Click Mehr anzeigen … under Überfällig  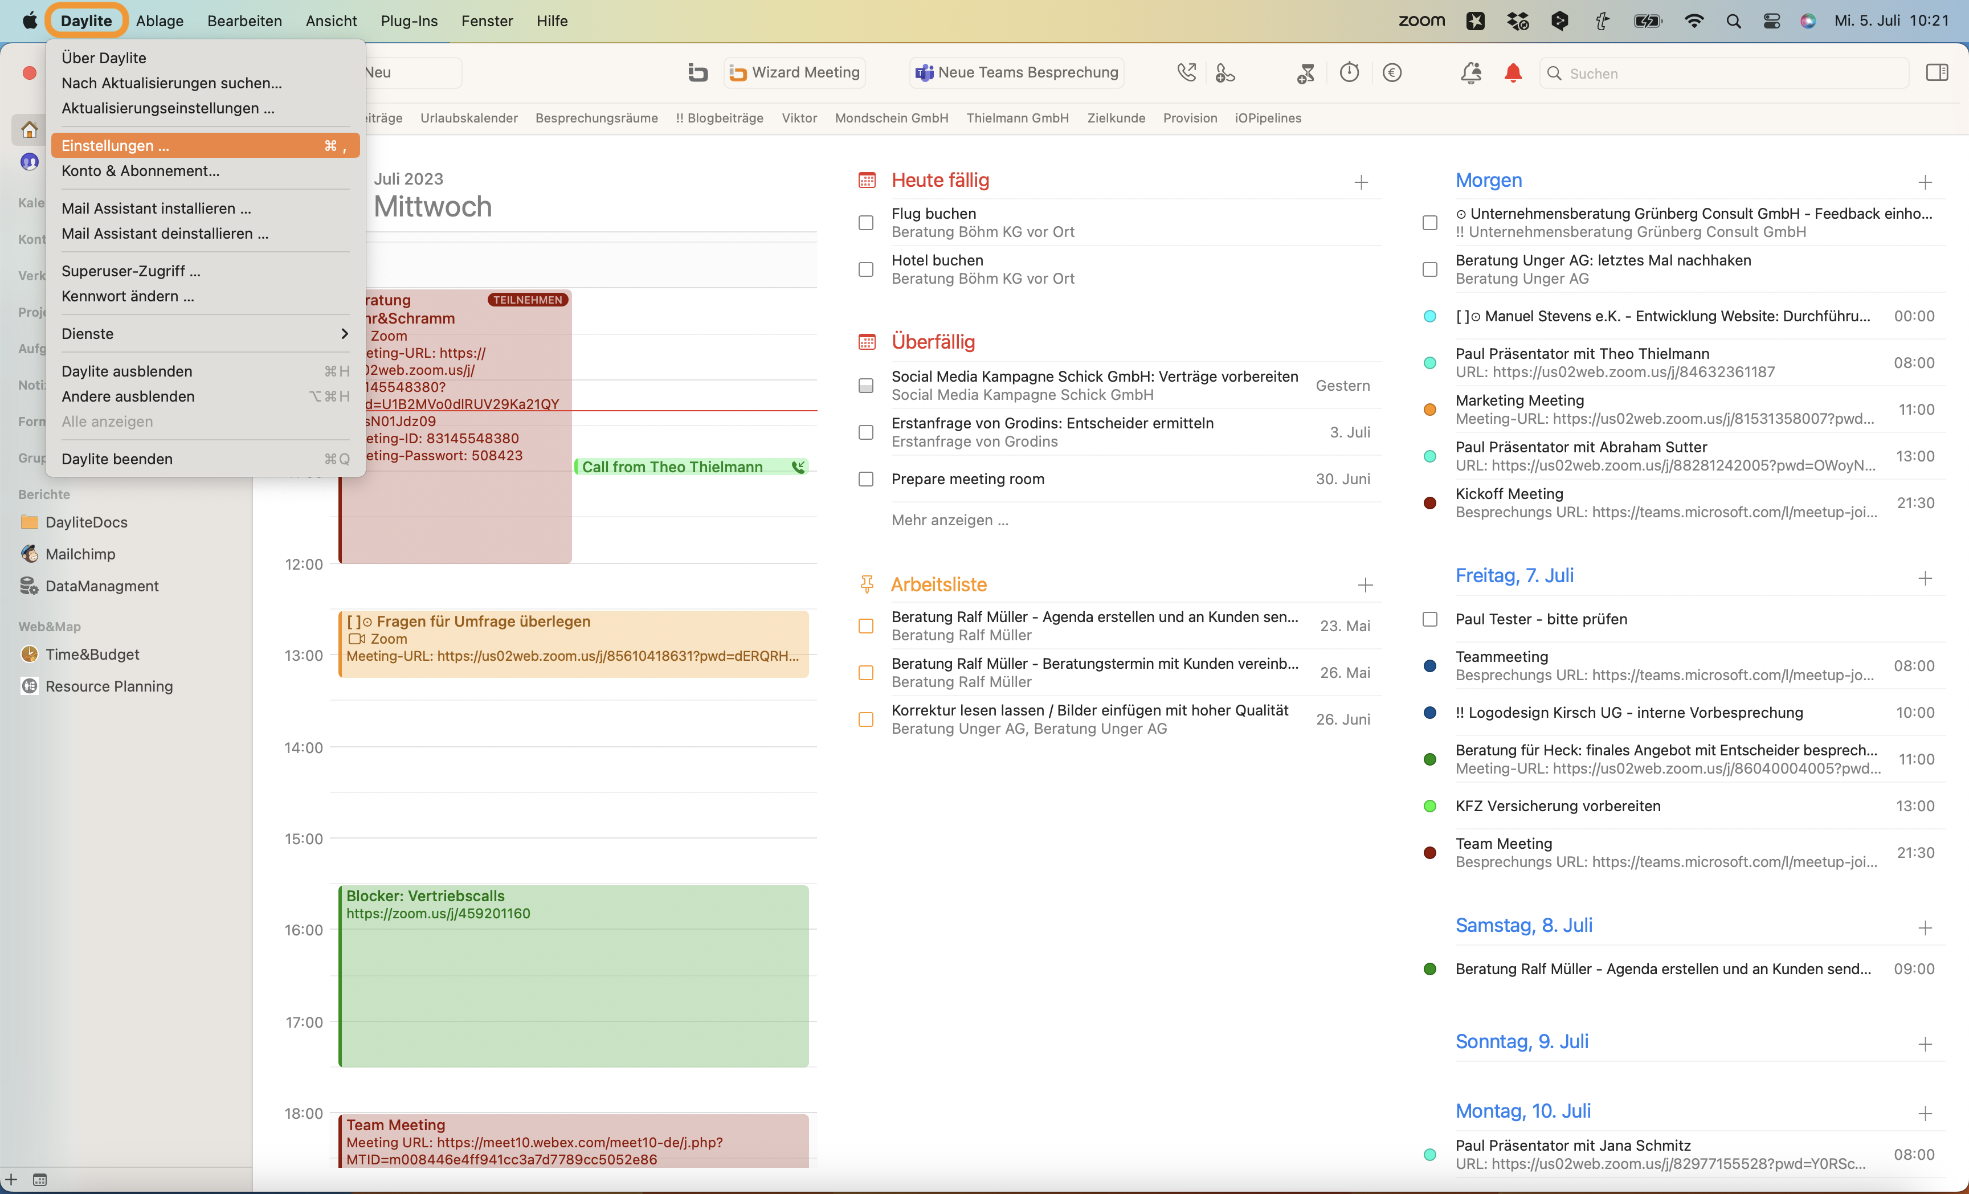click(x=949, y=520)
